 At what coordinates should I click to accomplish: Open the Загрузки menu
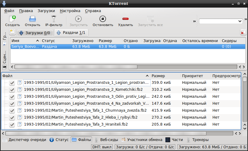click(46, 11)
